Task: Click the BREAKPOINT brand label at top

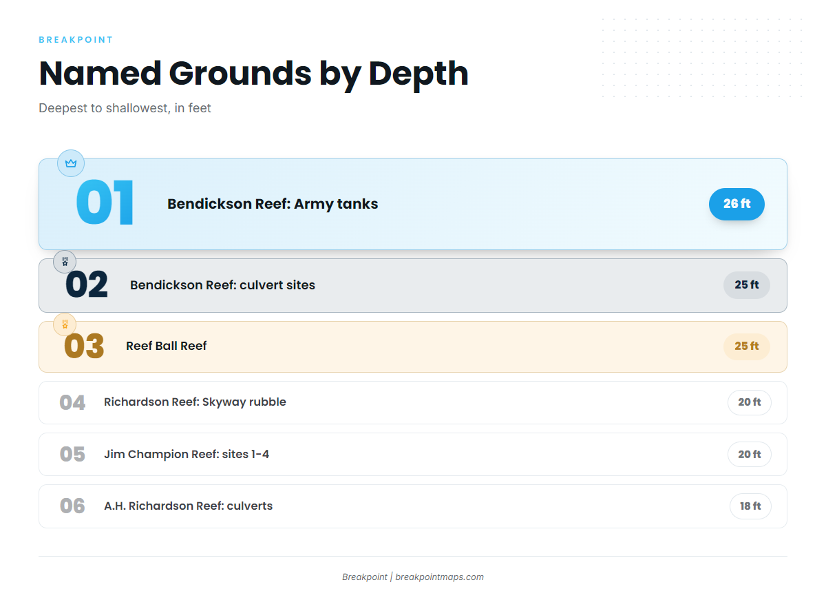Action: (76, 40)
